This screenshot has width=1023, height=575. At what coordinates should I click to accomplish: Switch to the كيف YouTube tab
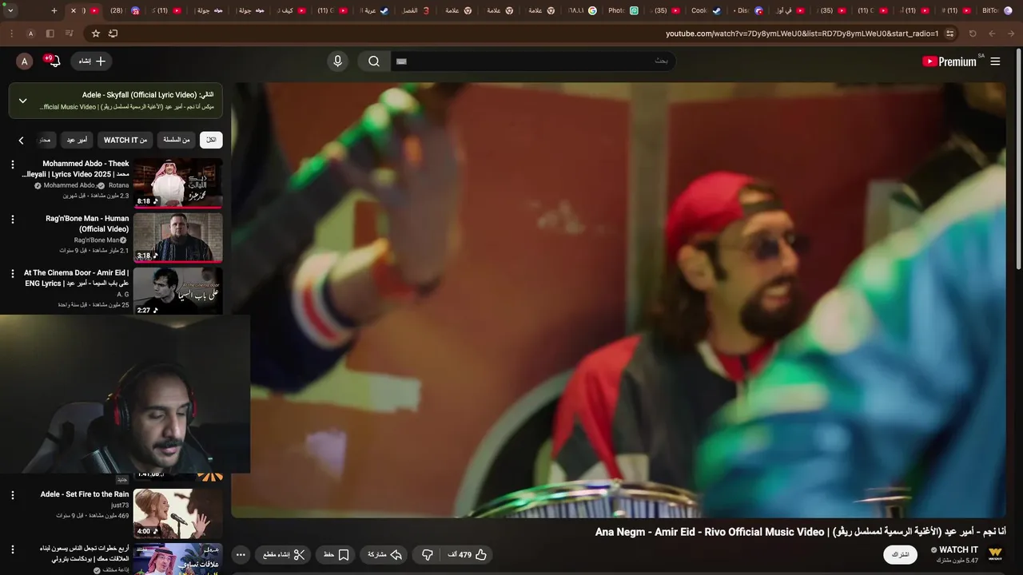tap(292, 10)
